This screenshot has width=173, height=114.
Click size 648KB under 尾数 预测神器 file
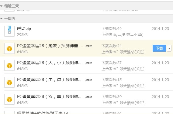[x=22, y=52]
